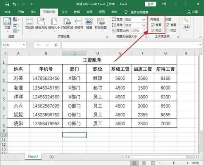Click the zoom slider handle

(174, 163)
